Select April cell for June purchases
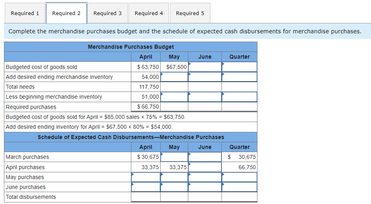Screen dimensions: 371x204 pyautogui.click(x=146, y=187)
